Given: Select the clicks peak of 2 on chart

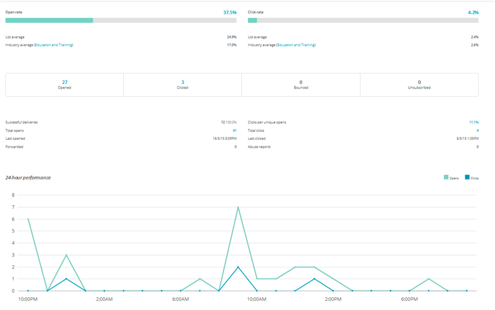Looking at the screenshot, I should pyautogui.click(x=238, y=267).
